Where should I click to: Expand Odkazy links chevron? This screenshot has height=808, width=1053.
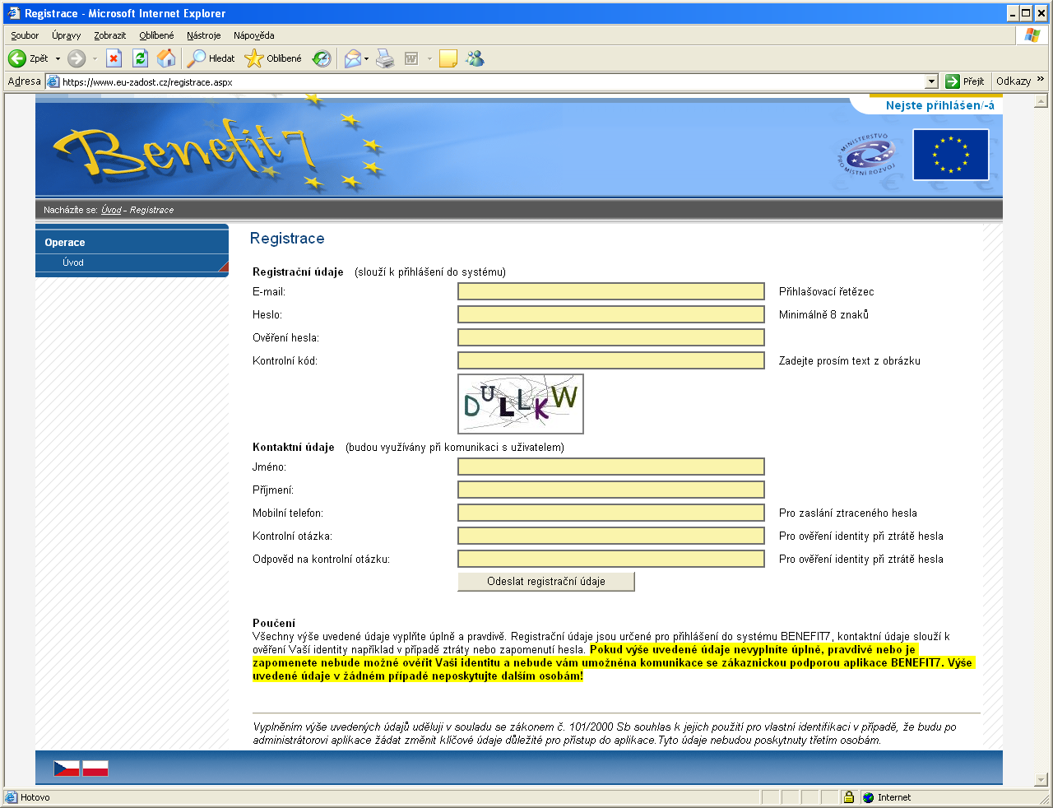[x=1041, y=80]
